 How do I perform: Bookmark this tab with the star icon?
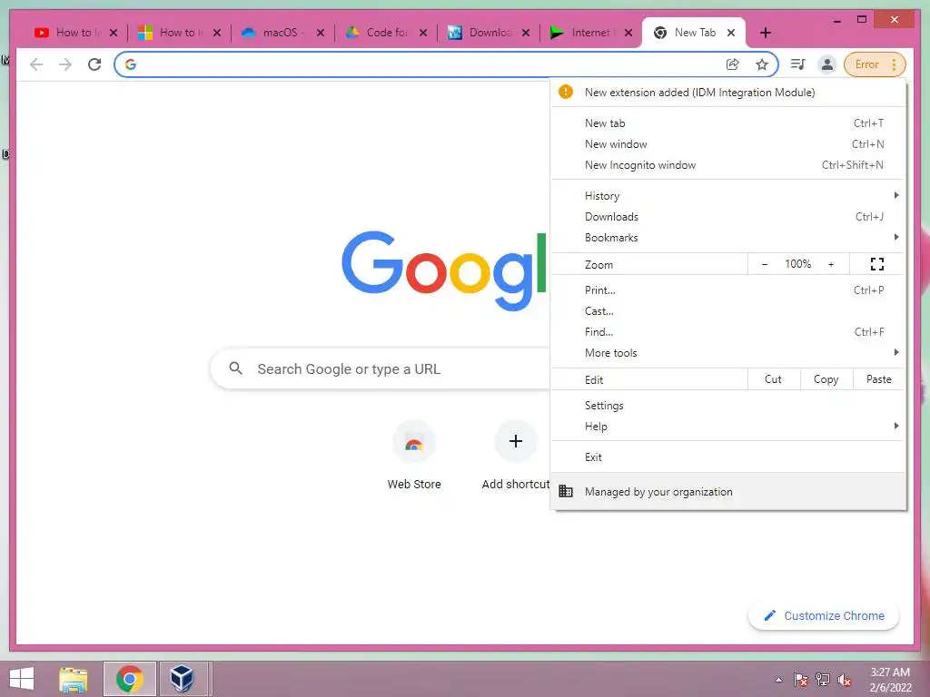click(762, 64)
